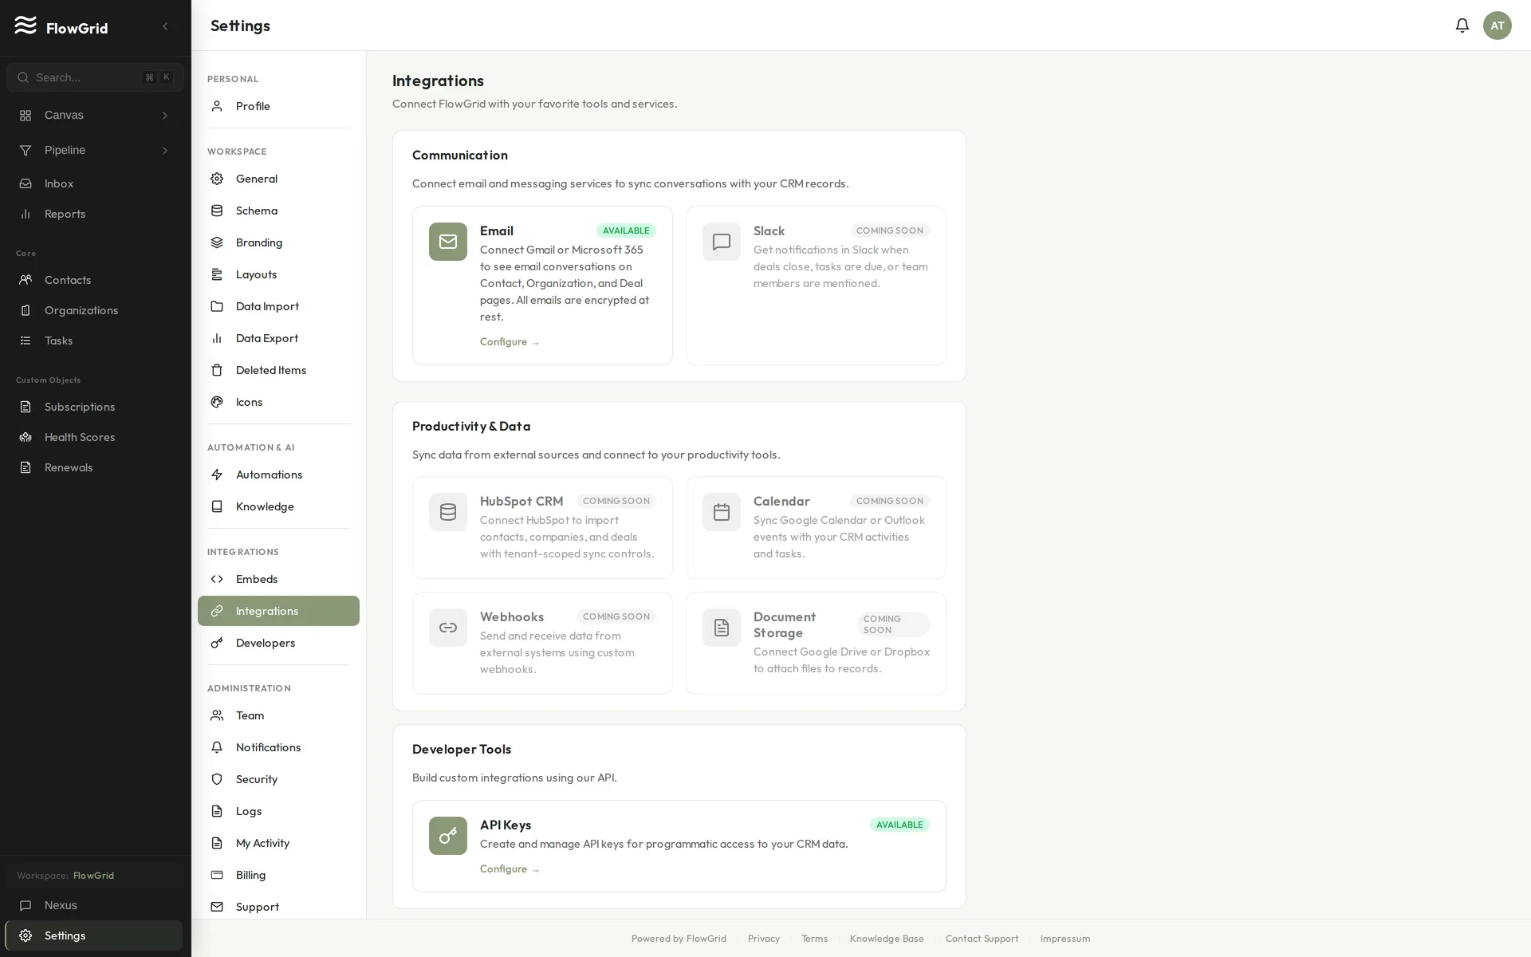Click the Email integration envelope icon
Viewport: 1531px width, 957px height.
coord(448,242)
